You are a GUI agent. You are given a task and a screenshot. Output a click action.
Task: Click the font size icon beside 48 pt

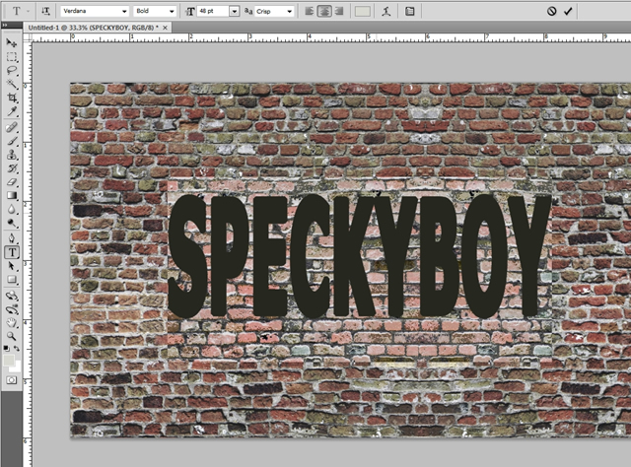(x=190, y=11)
